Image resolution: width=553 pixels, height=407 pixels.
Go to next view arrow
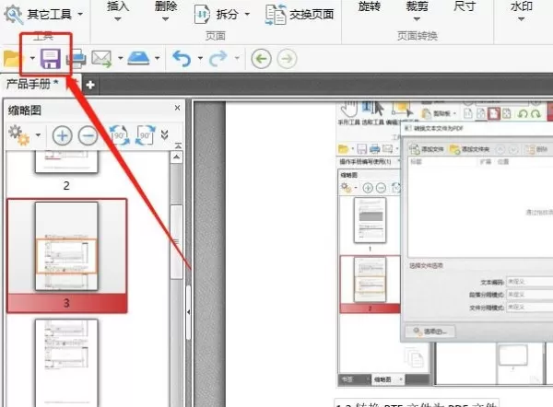point(287,59)
